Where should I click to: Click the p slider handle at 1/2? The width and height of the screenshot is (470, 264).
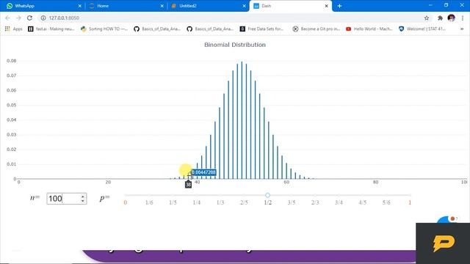[x=267, y=195]
